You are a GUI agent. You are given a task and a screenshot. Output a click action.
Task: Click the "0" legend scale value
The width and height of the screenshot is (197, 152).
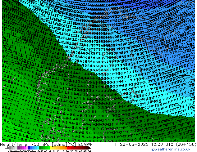[50, 151]
